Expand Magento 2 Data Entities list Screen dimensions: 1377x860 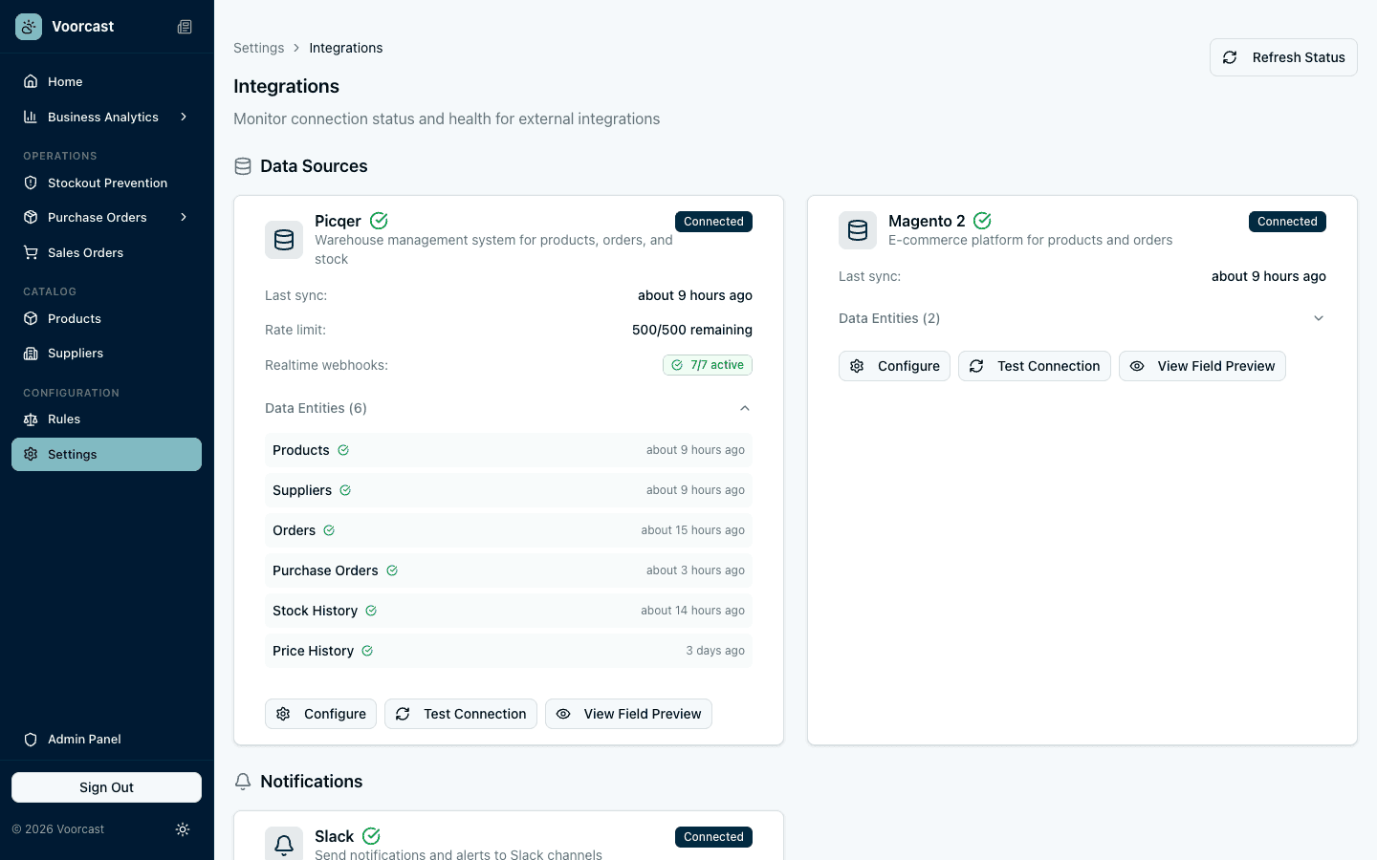[x=1318, y=318]
